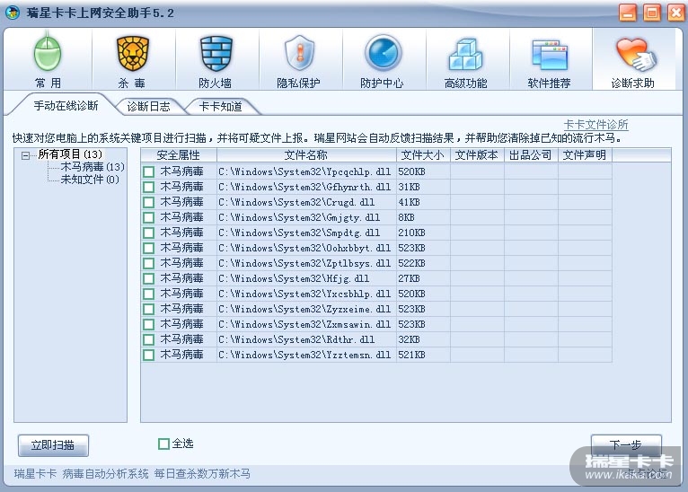Check the box for Ypcqchlp.dll
Screen dimensions: 688x492
point(149,171)
